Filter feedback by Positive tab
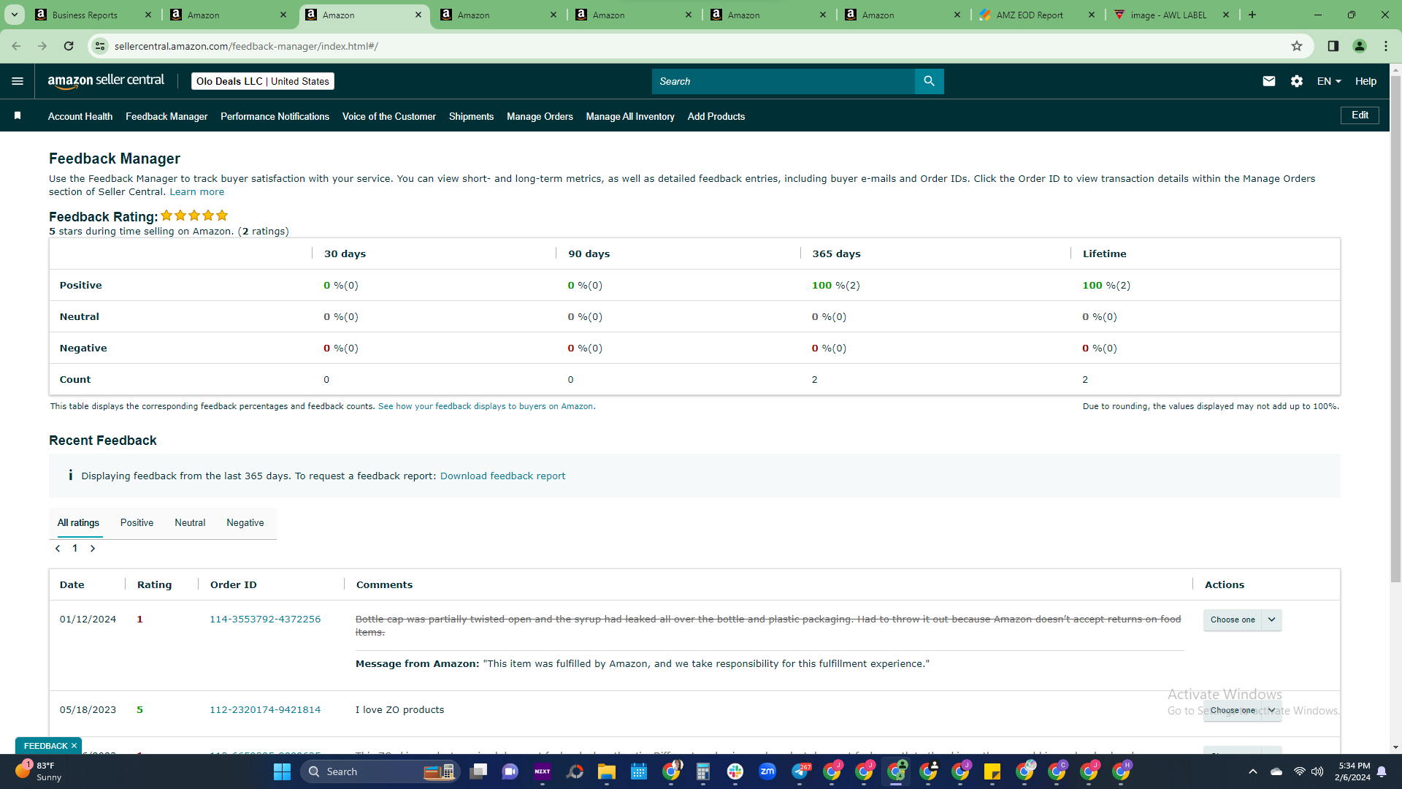1402x789 pixels. pos(137,523)
